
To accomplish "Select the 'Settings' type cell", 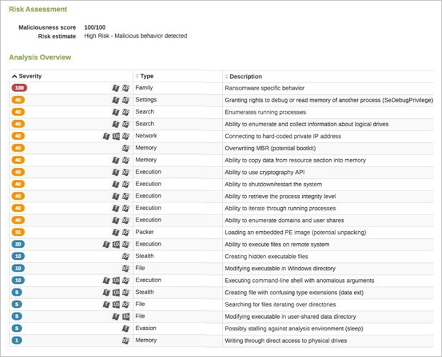I will [x=145, y=100].
